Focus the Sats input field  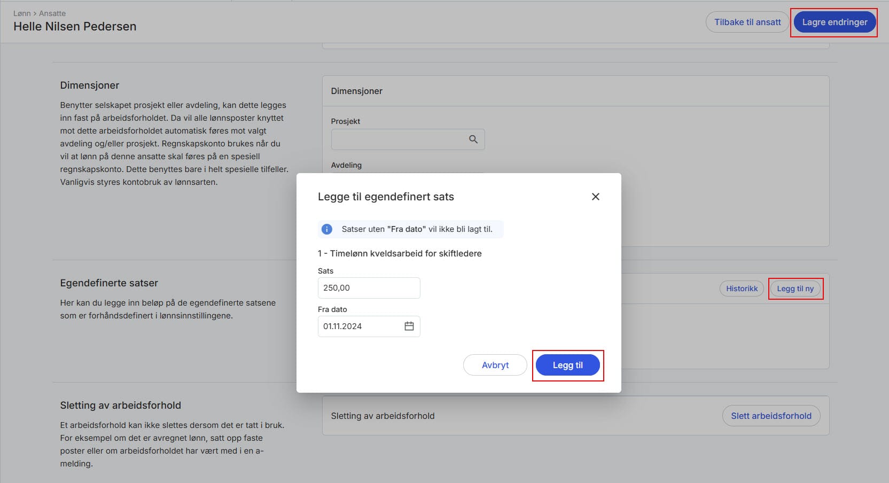[x=369, y=288]
